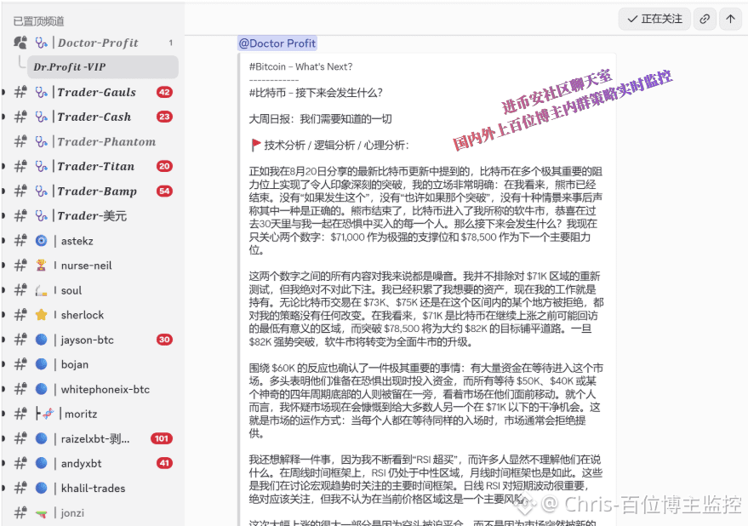Click the blue circle beside raizelxbt
Image resolution: width=748 pixels, height=526 pixels.
pyautogui.click(x=42, y=438)
